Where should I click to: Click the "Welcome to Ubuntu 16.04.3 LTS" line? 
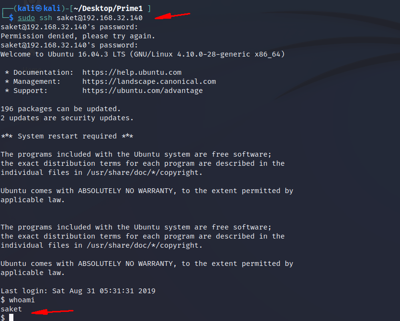pyautogui.click(x=143, y=54)
